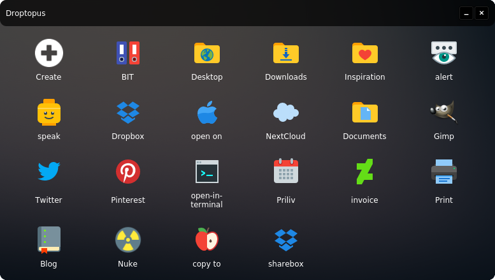Click the 'Nuke' text label
495x280 pixels.
[x=127, y=263]
